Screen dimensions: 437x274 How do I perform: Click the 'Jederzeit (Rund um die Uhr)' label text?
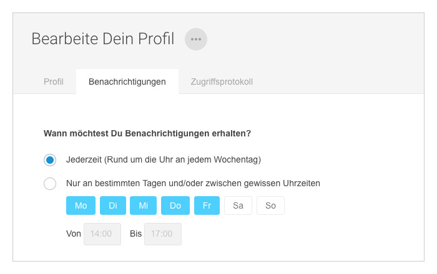pos(164,160)
